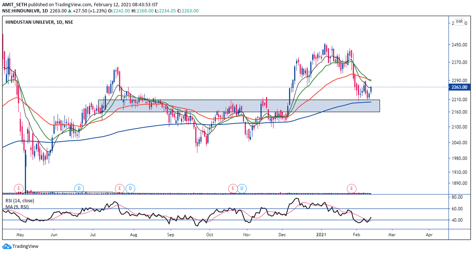
Task: Select the shaded support zone rectangle
Action: click(x=239, y=106)
